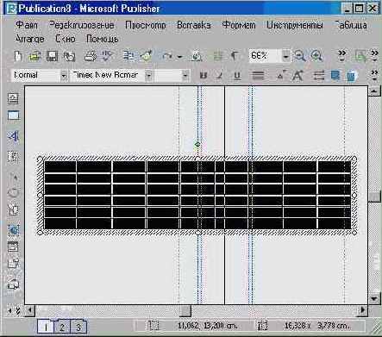The image size is (382, 337).
Task: Click the vertical scrollbar thumb
Action: pyautogui.click(x=374, y=197)
